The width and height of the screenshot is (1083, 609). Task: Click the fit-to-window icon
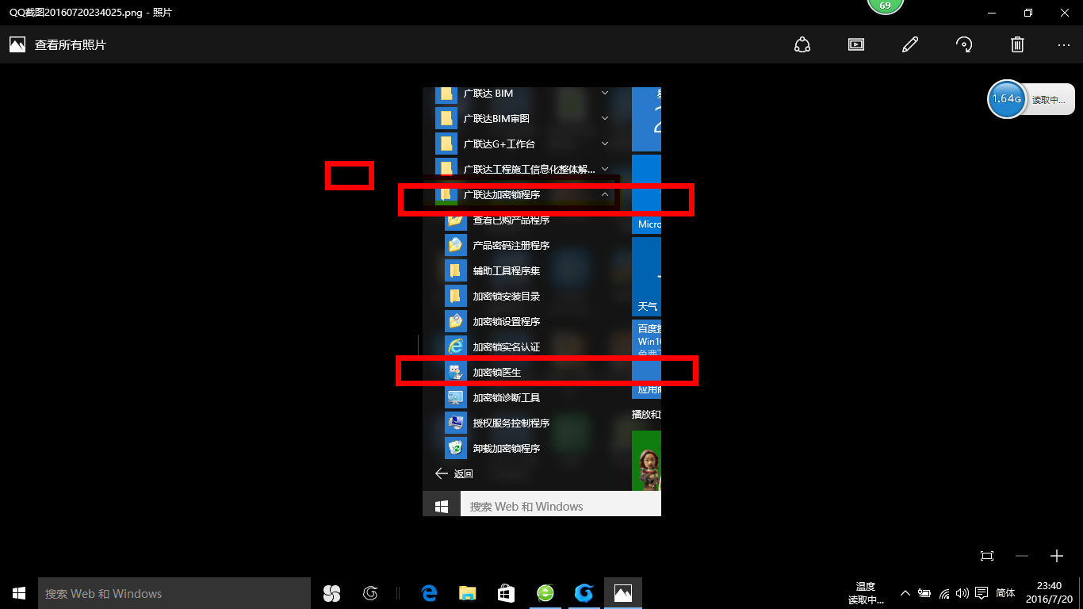987,556
